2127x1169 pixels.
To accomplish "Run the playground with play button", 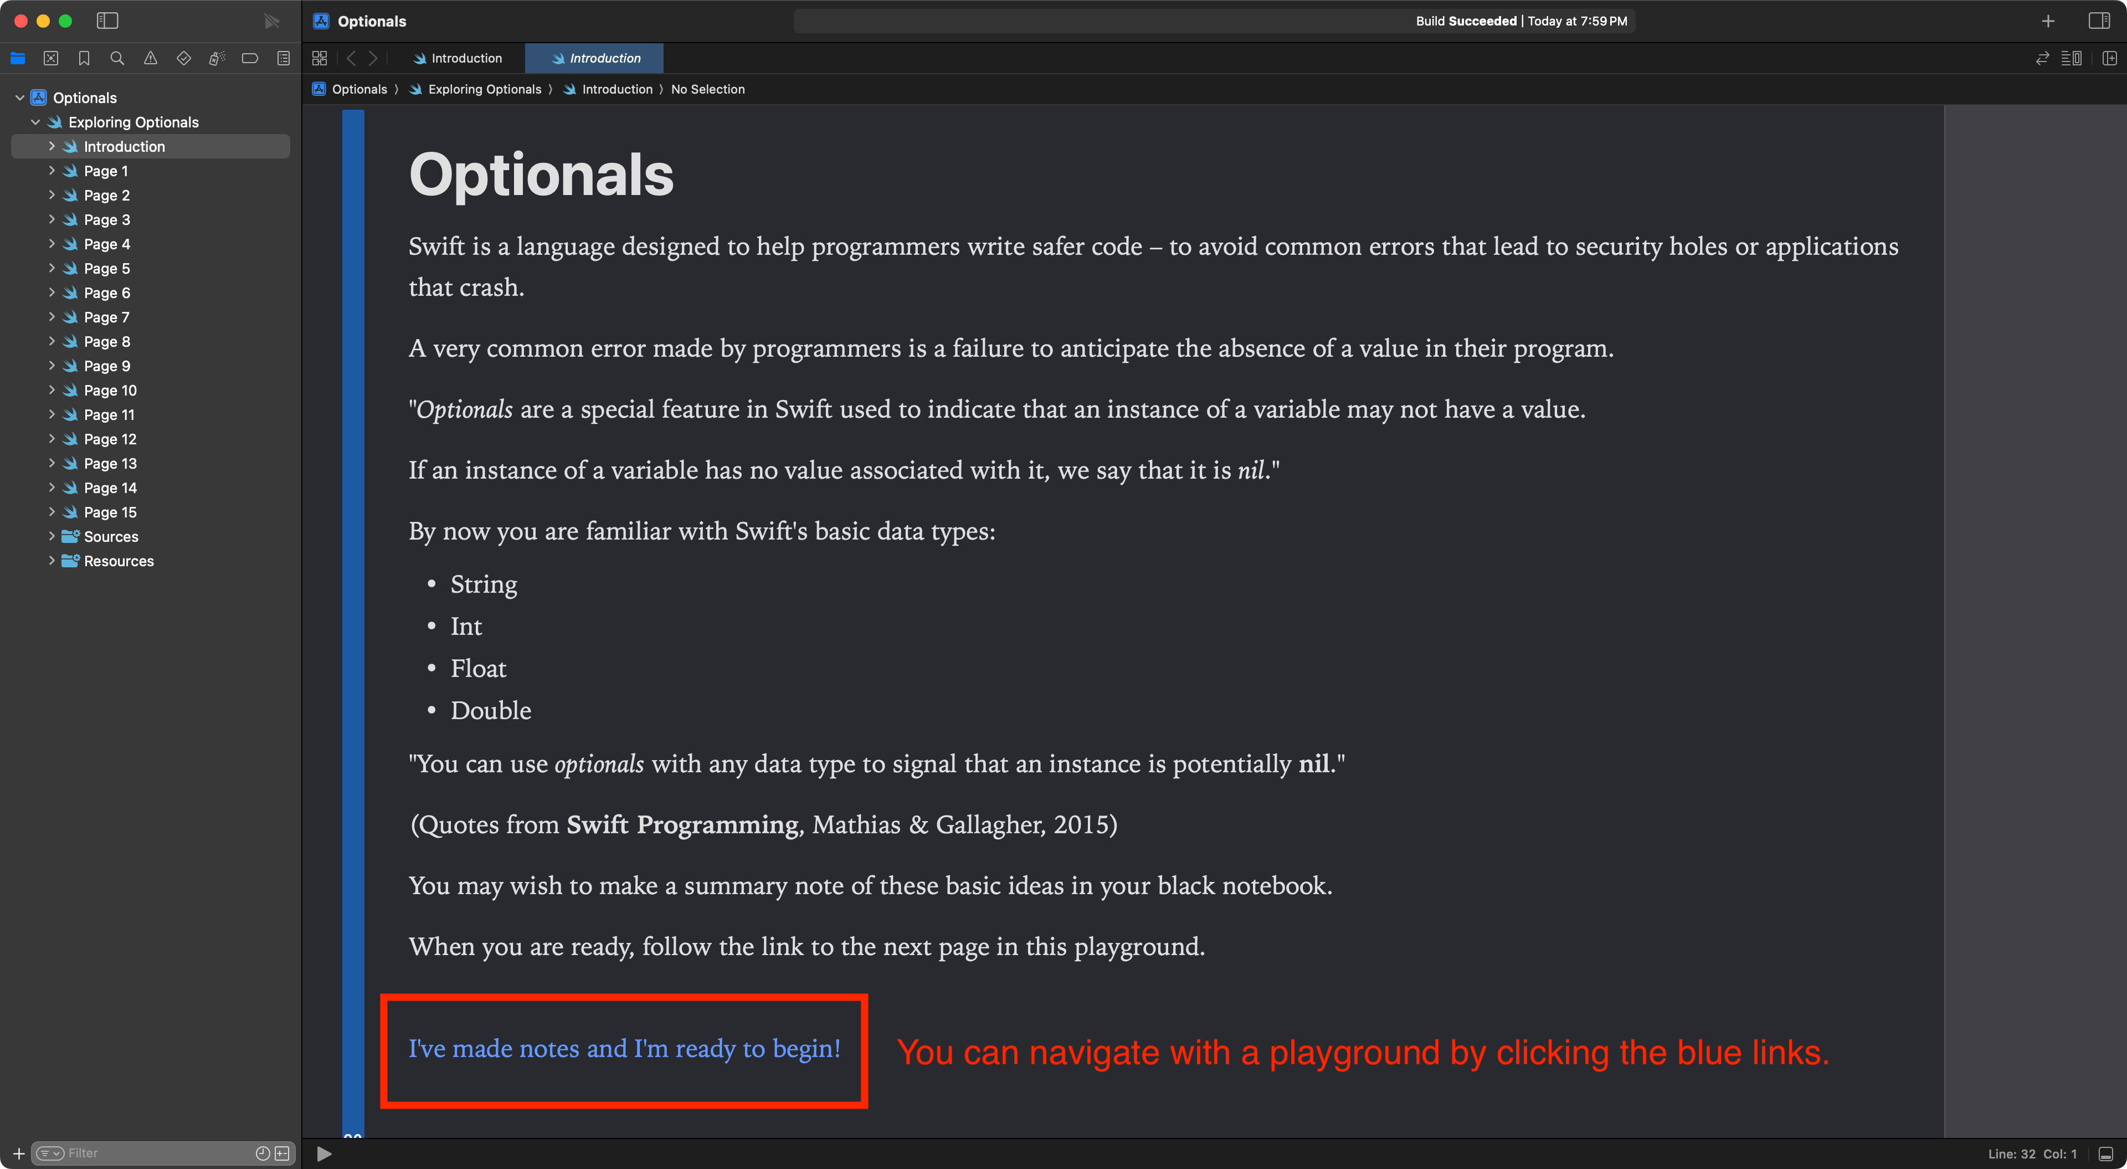I will point(325,1153).
